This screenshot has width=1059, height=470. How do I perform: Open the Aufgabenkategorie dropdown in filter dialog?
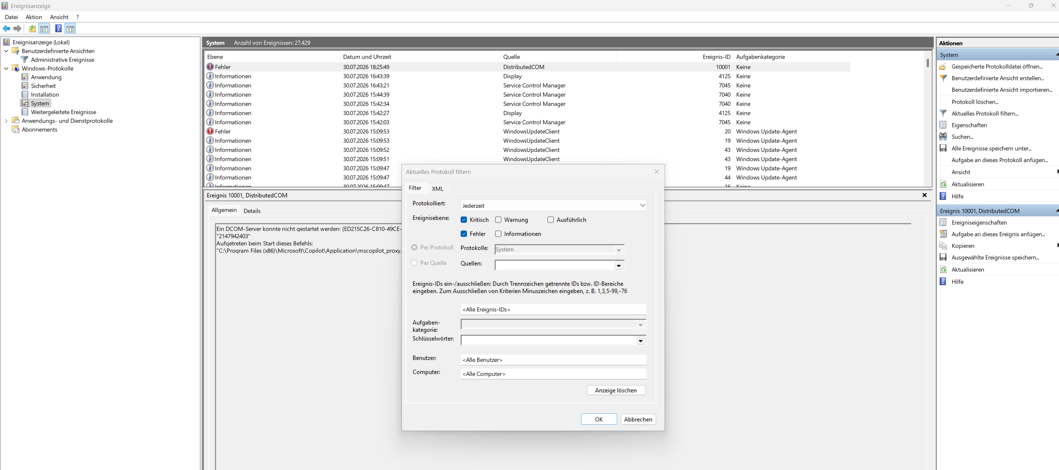[x=553, y=325]
